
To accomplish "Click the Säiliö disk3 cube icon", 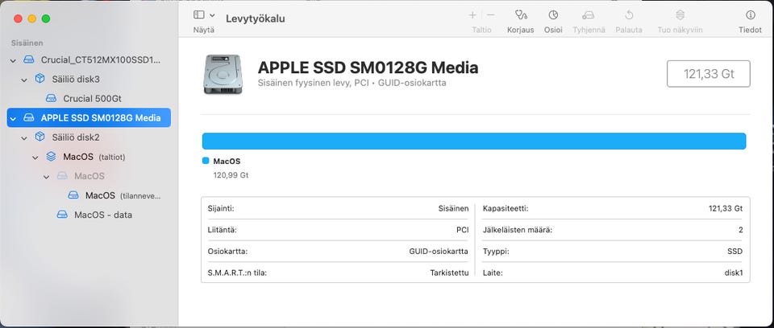I will point(40,79).
